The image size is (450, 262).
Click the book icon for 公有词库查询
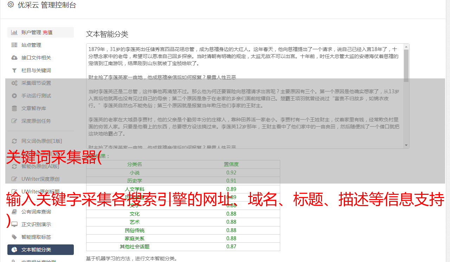[14, 212]
